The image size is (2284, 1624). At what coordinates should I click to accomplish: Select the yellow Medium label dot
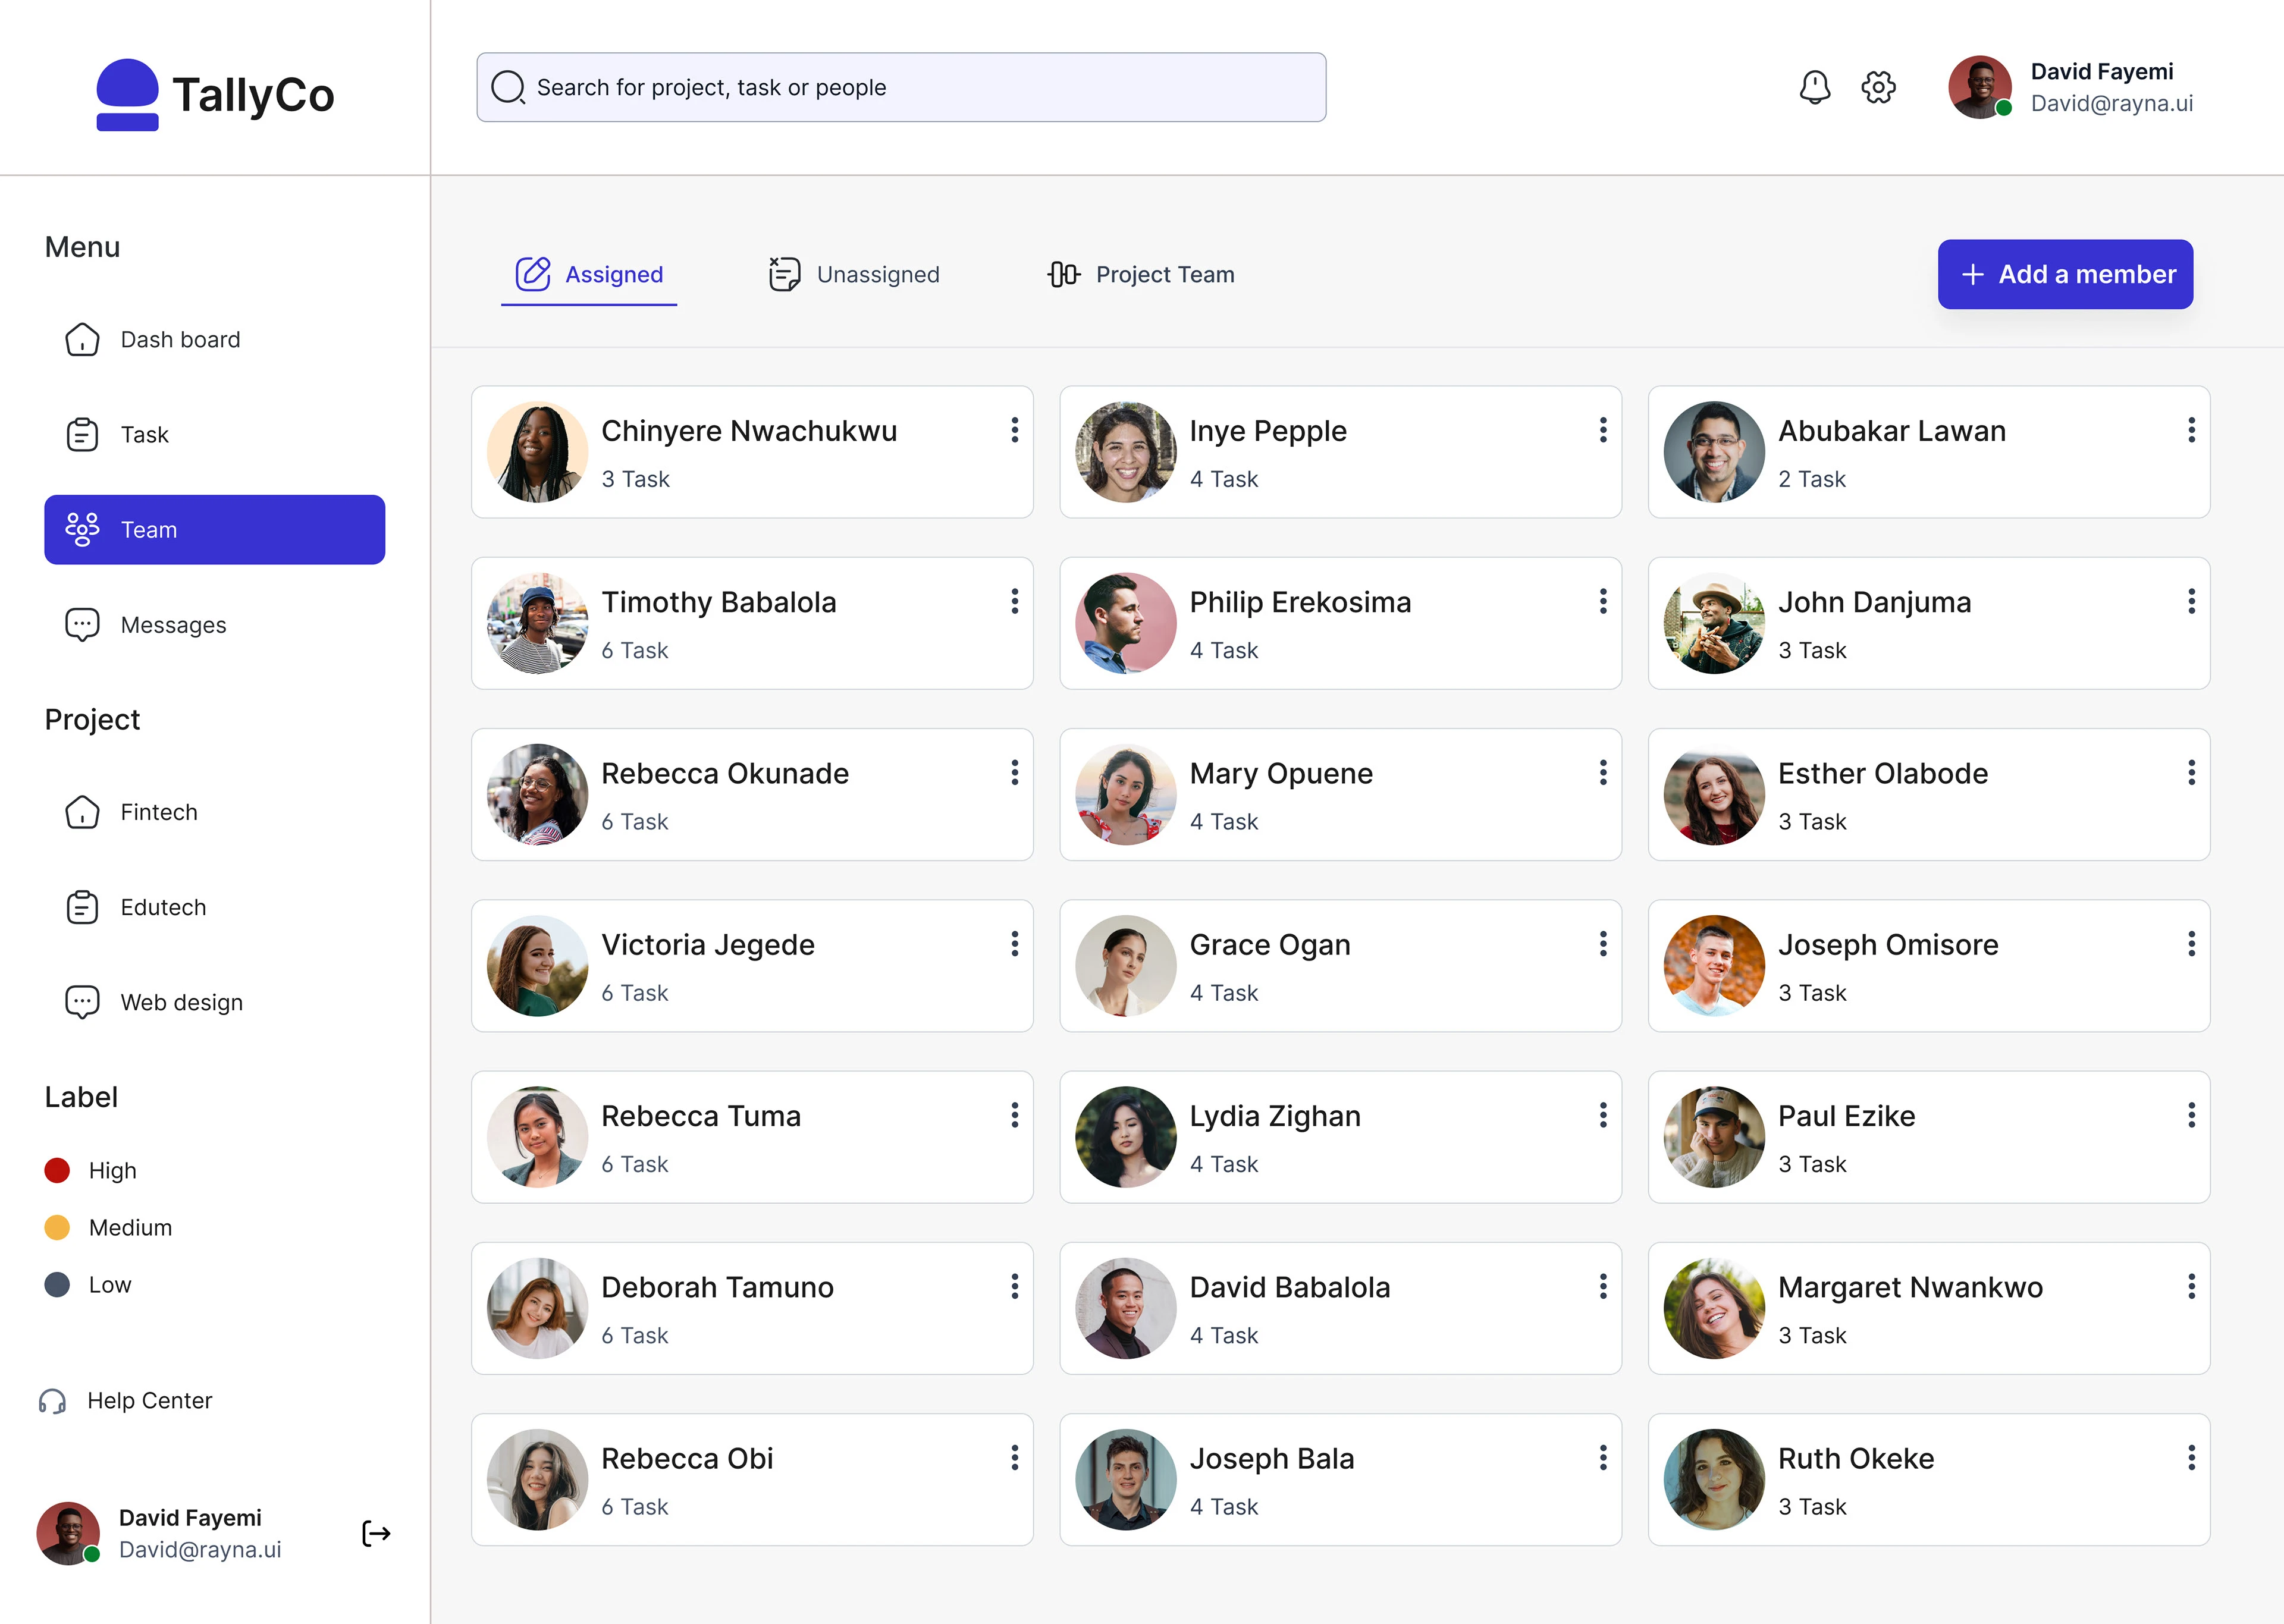58,1227
